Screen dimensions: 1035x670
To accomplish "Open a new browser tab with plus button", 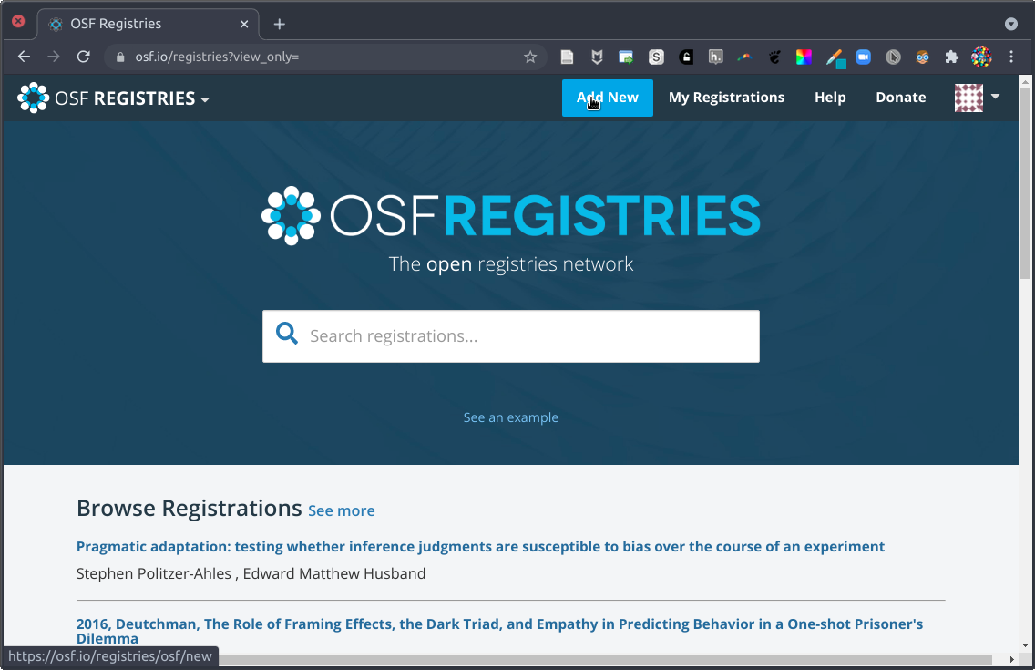I will click(x=280, y=24).
